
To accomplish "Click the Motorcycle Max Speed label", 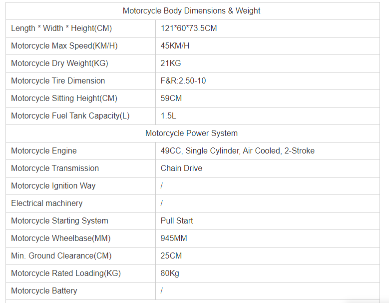I will coord(64,45).
